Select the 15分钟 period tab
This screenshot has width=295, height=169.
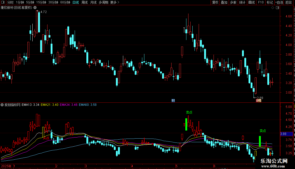(41, 2)
